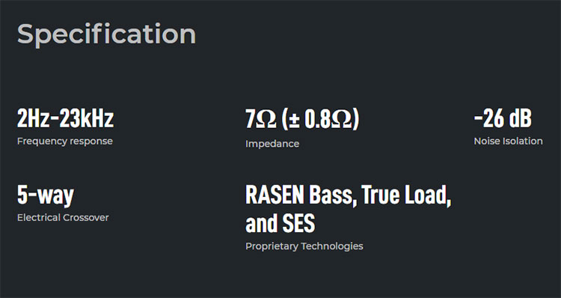The image size is (561, 298).
Task: Click the Proprietary Technologies label
Action: pos(304,246)
